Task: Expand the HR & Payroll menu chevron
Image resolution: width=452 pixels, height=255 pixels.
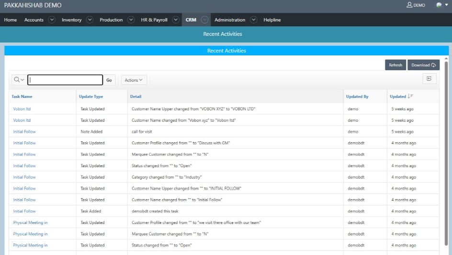Action: (x=176, y=20)
